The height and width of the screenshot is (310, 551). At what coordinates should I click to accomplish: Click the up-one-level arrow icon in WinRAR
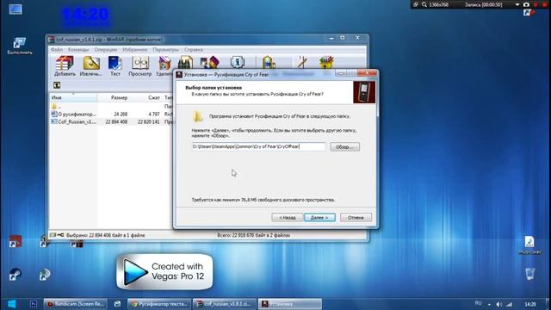pos(57,85)
